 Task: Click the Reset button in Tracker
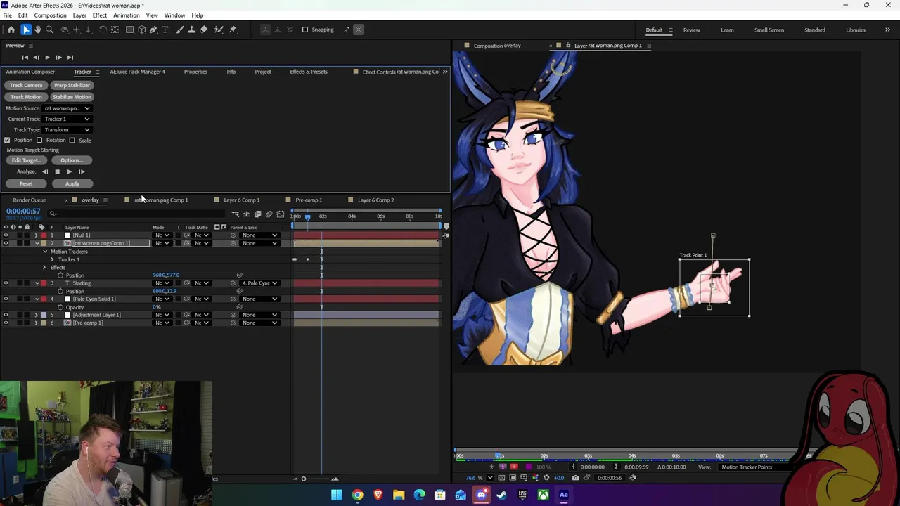[x=26, y=184]
